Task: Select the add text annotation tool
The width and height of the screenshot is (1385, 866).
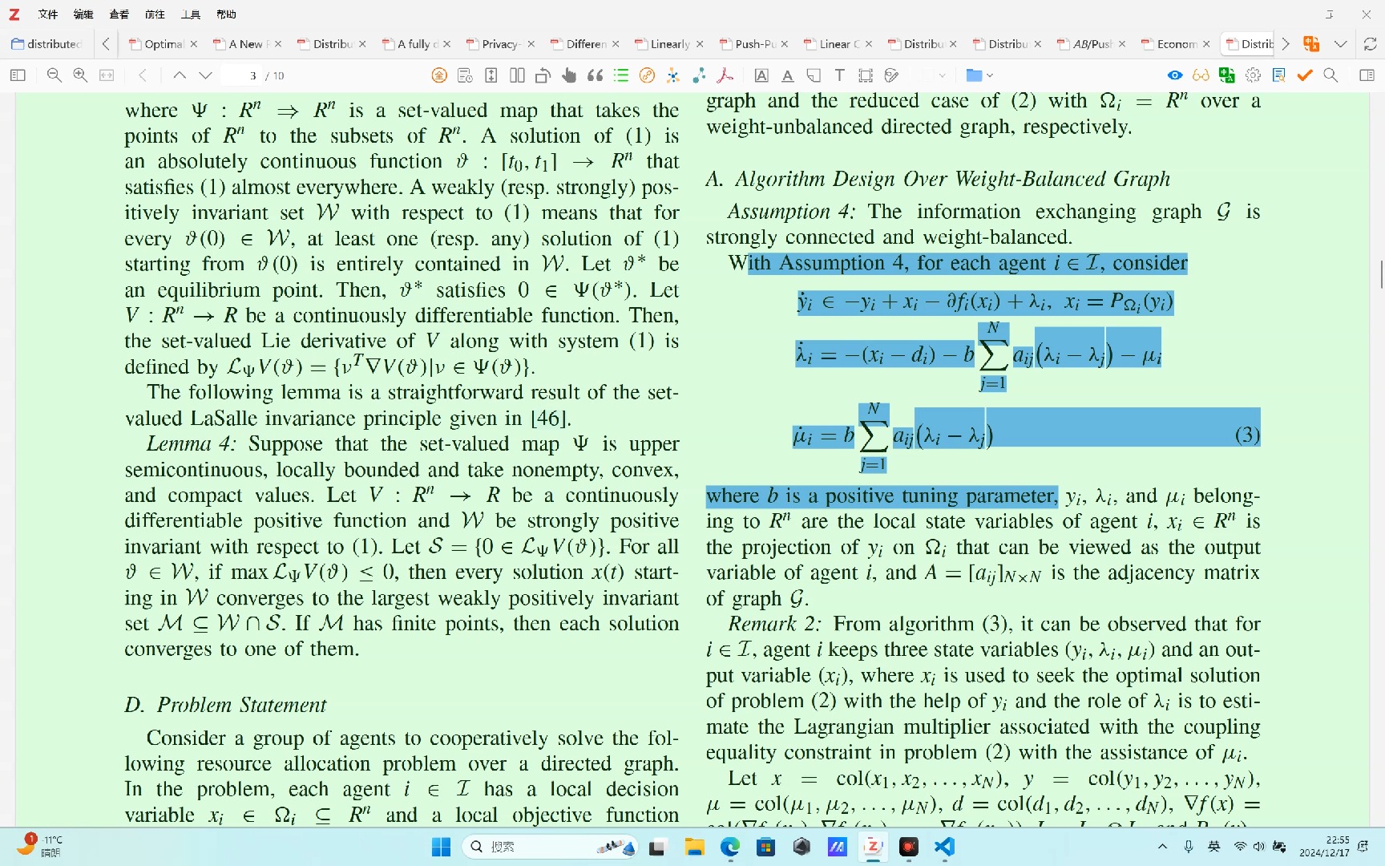Action: pos(839,75)
